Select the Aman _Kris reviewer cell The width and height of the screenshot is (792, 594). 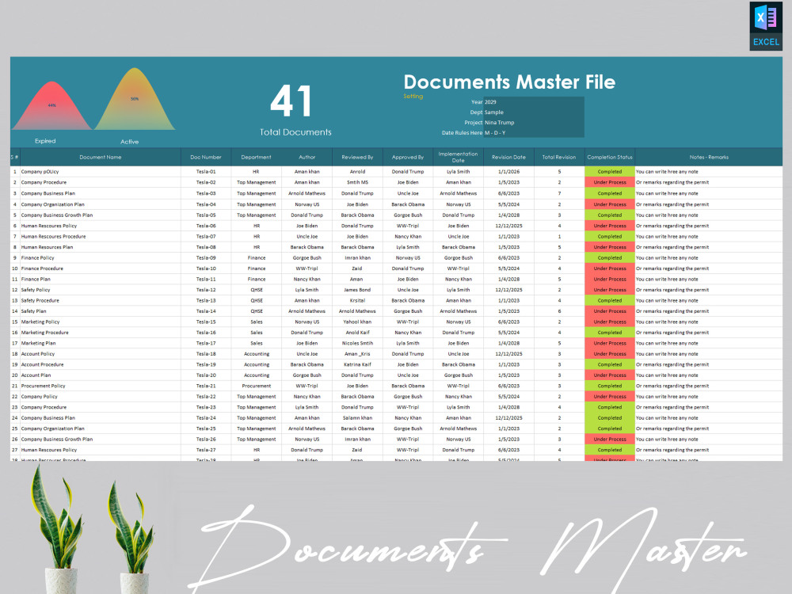(x=357, y=353)
